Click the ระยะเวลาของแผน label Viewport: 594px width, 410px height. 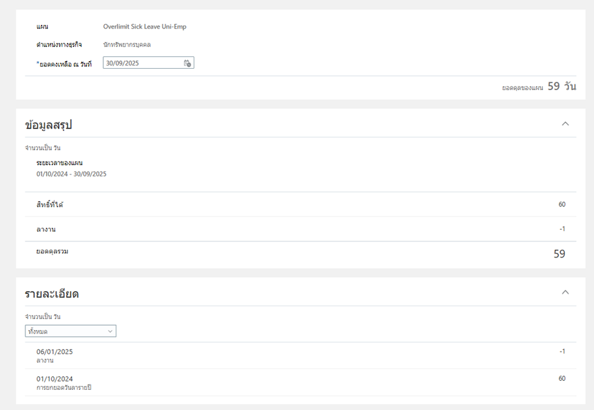point(60,163)
